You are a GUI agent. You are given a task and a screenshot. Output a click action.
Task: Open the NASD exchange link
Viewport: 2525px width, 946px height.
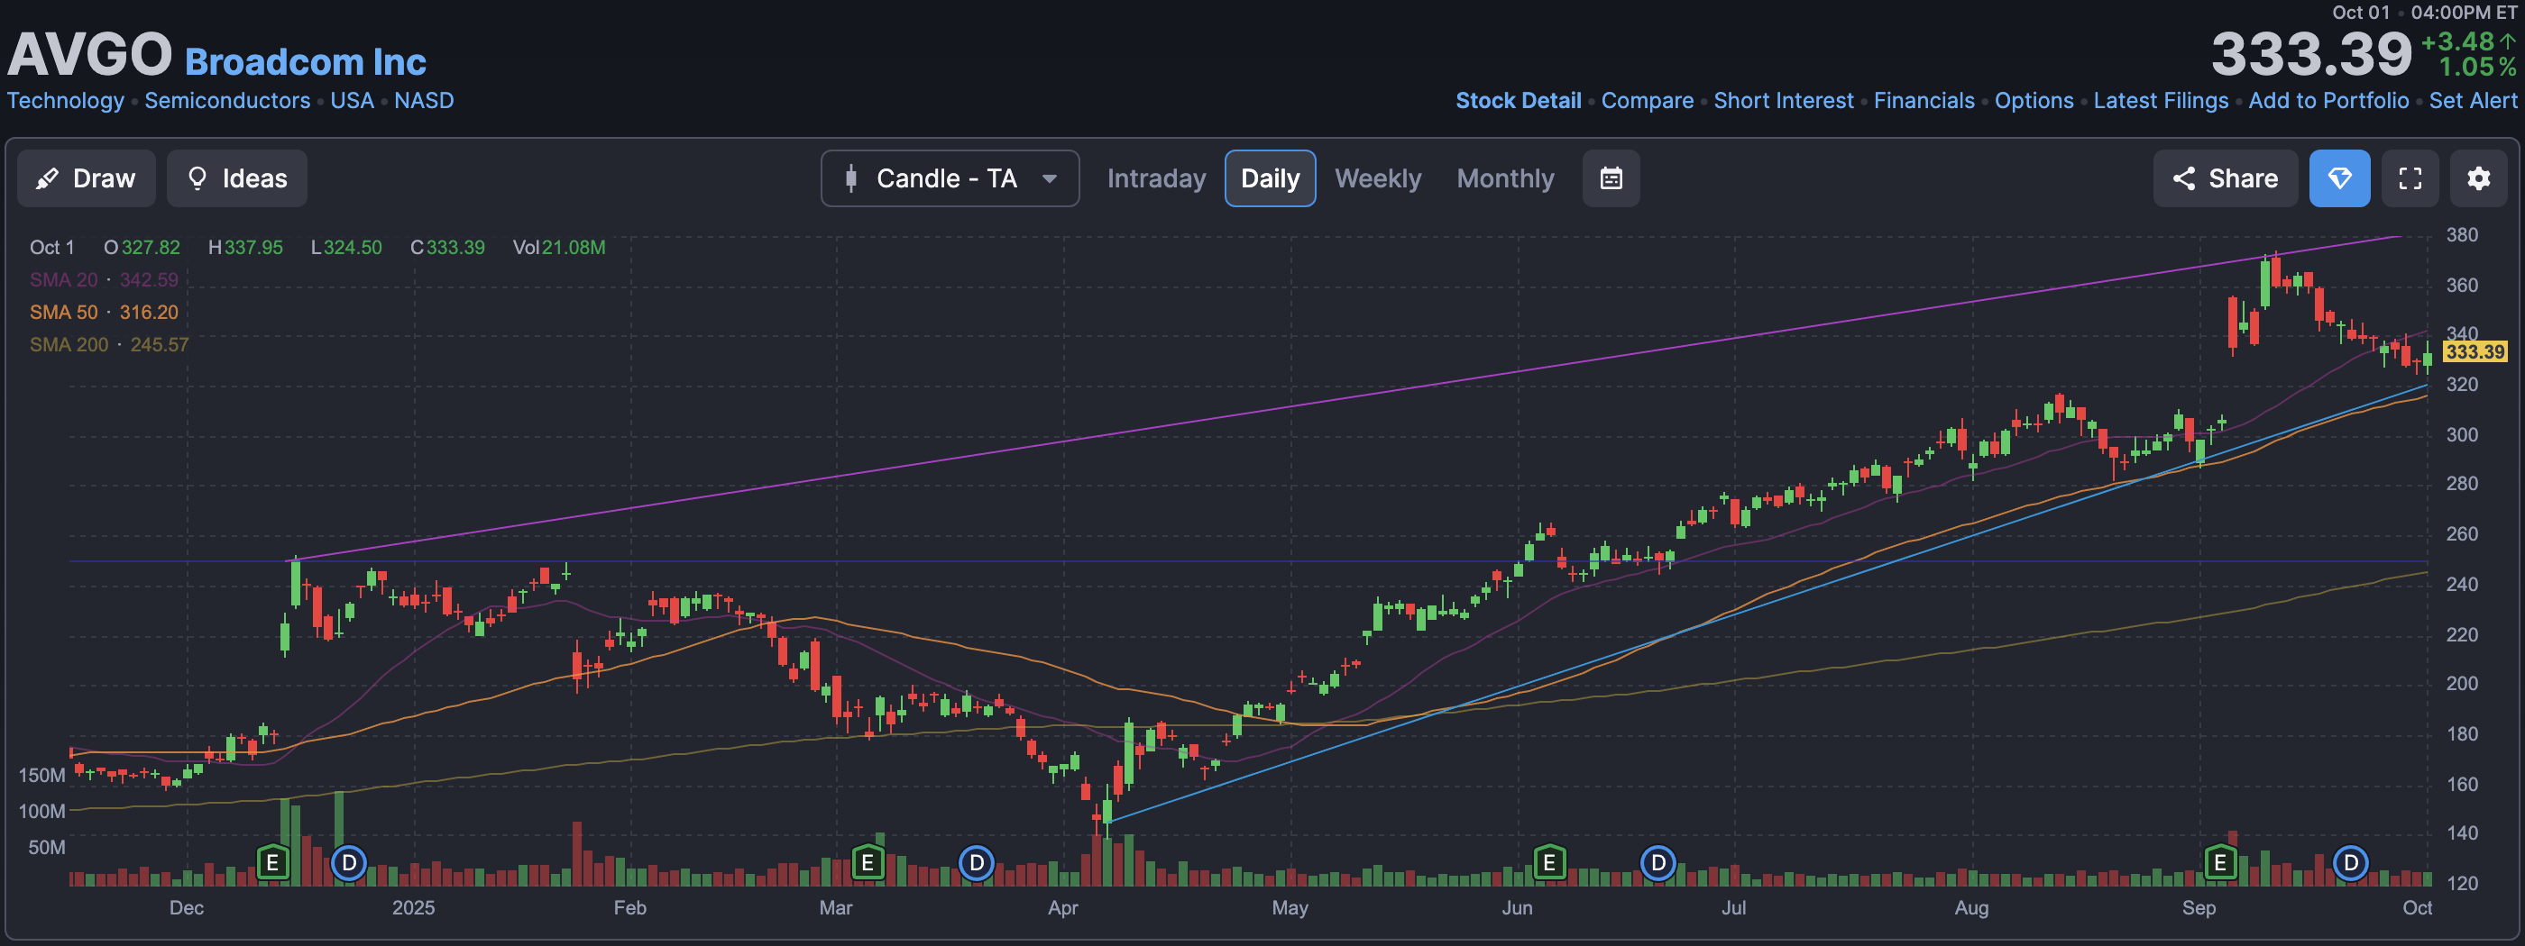pos(424,101)
